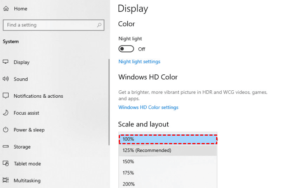This screenshot has width=307, height=188.
Task: Click the Home icon in sidebar
Action: (6, 8)
